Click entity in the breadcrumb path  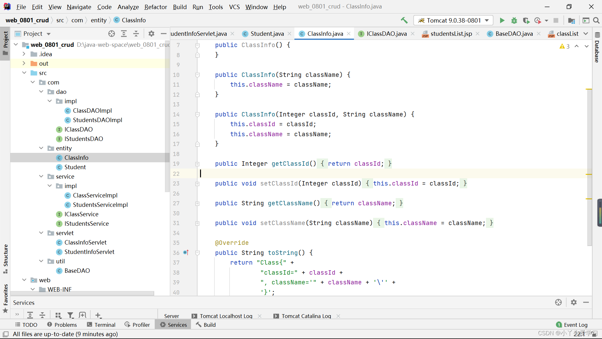coord(98,20)
